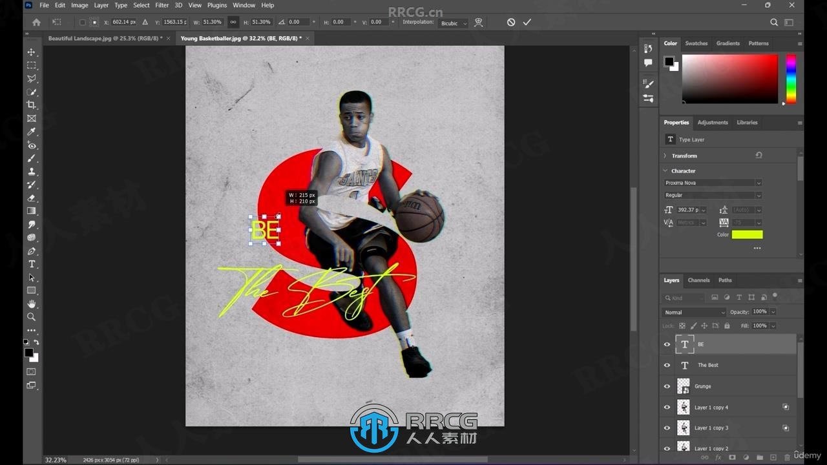Open the History panel icon
This screenshot has width=827, height=465.
pyautogui.click(x=648, y=49)
